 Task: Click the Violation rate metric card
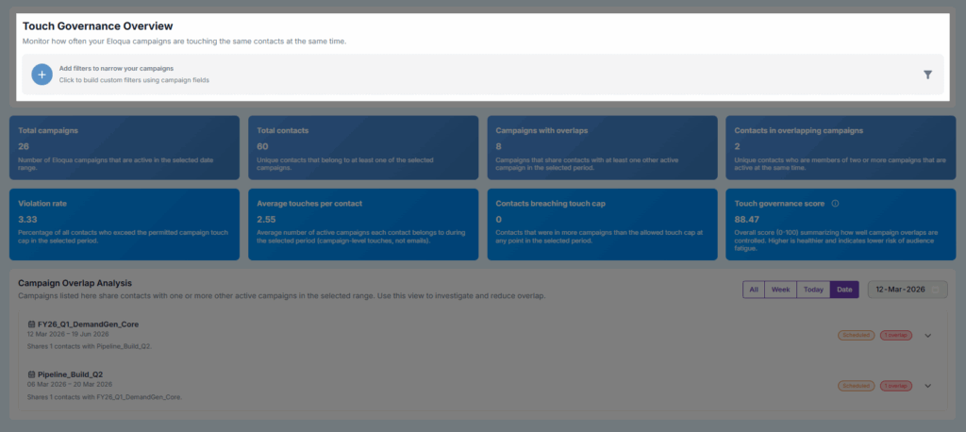[x=125, y=224]
